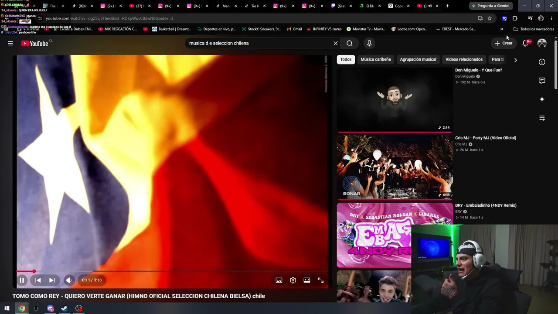Open the playlist queue icon

click(542, 118)
